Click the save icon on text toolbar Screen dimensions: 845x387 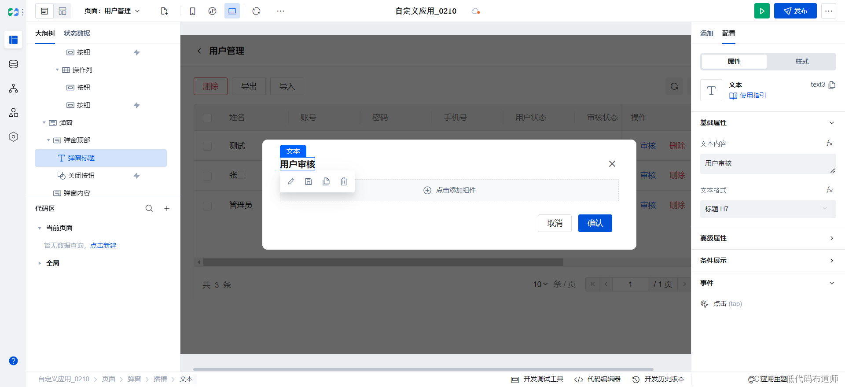point(309,181)
